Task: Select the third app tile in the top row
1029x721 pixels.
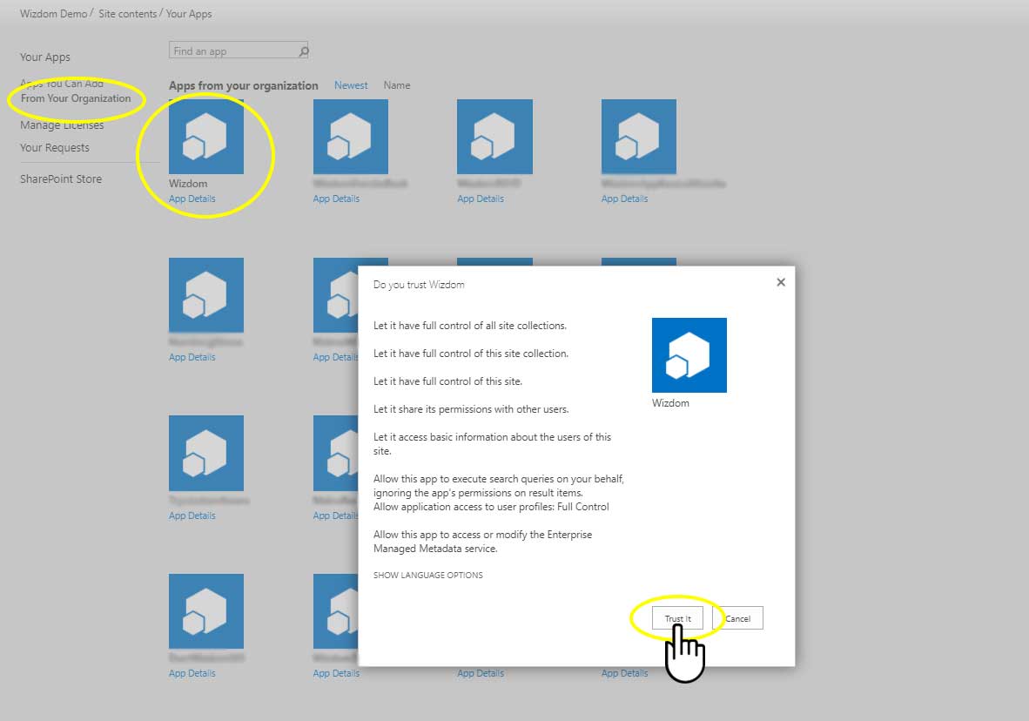Action: click(x=494, y=137)
